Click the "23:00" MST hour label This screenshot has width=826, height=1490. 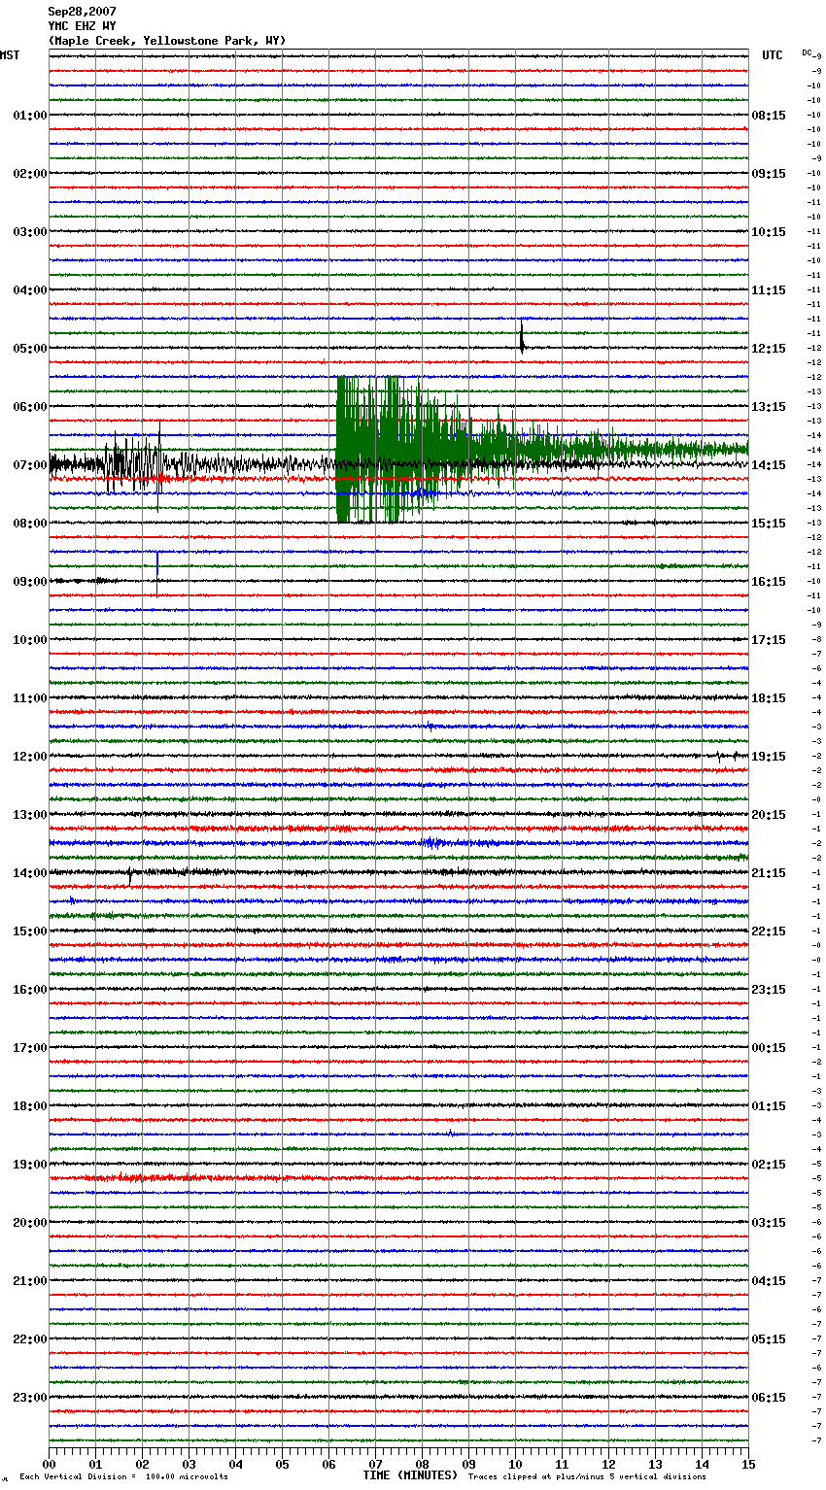click(30, 1398)
